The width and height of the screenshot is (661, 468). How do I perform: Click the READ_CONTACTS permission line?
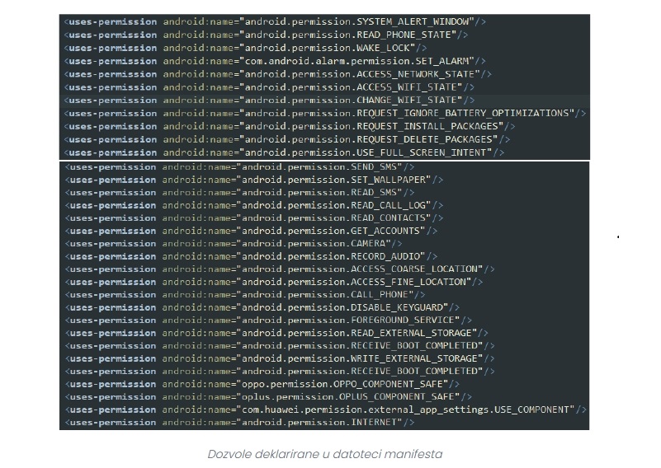pos(254,218)
